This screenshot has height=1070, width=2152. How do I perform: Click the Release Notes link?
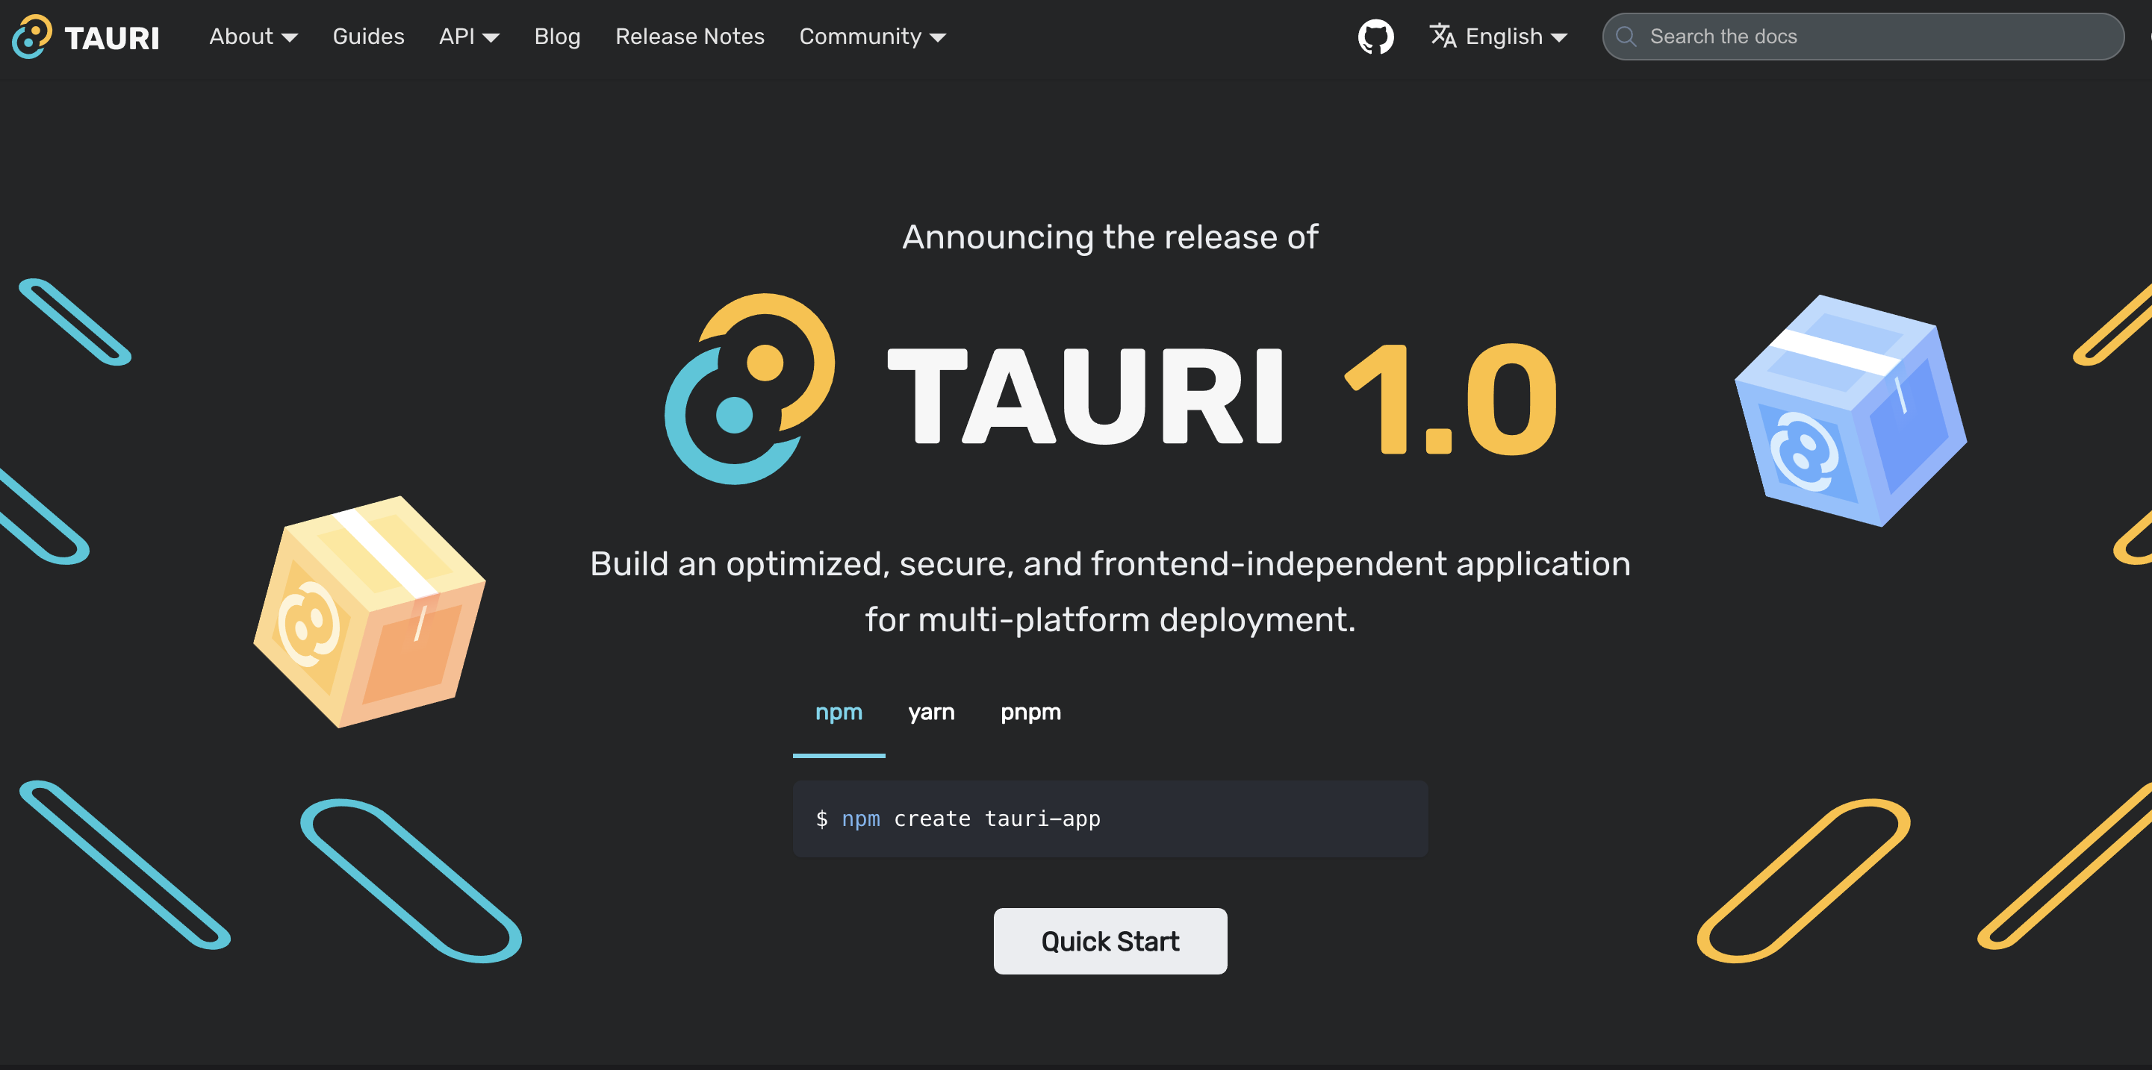click(689, 36)
